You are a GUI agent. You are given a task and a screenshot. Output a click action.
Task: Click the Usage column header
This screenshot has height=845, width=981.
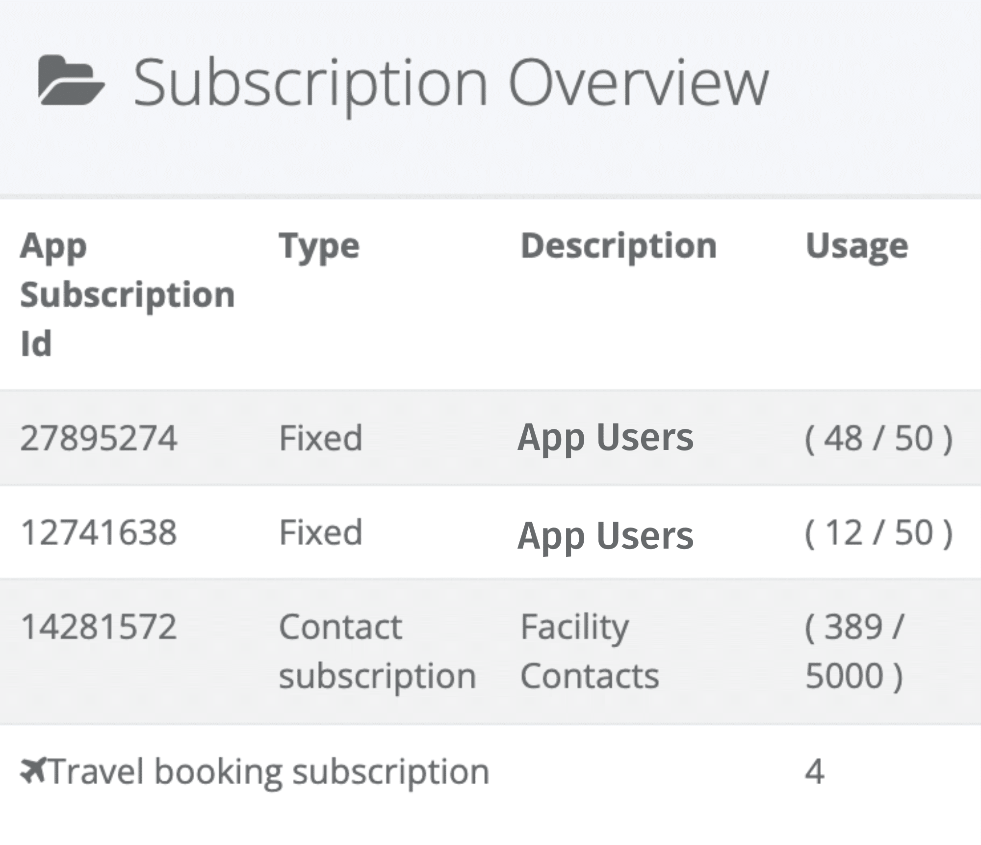[x=856, y=246]
